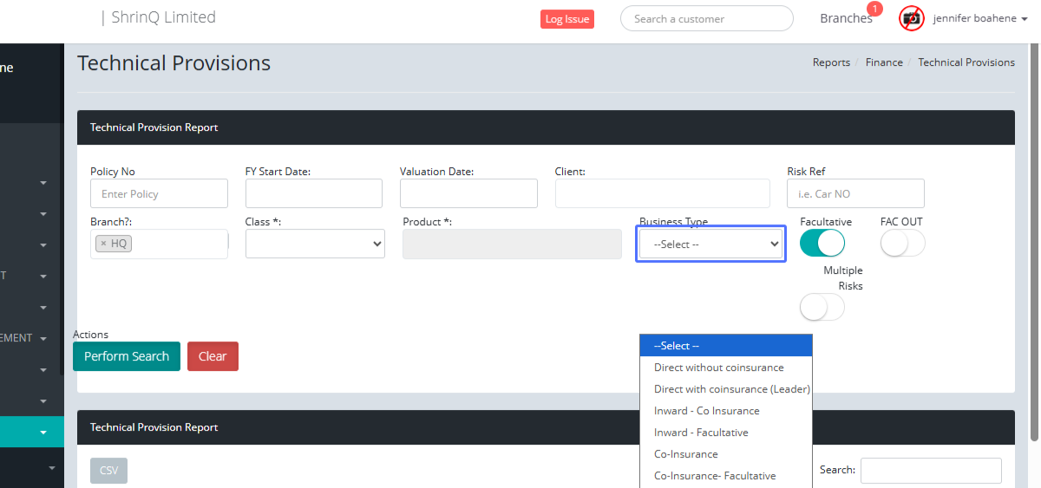Click the Log Issue button

pos(567,19)
